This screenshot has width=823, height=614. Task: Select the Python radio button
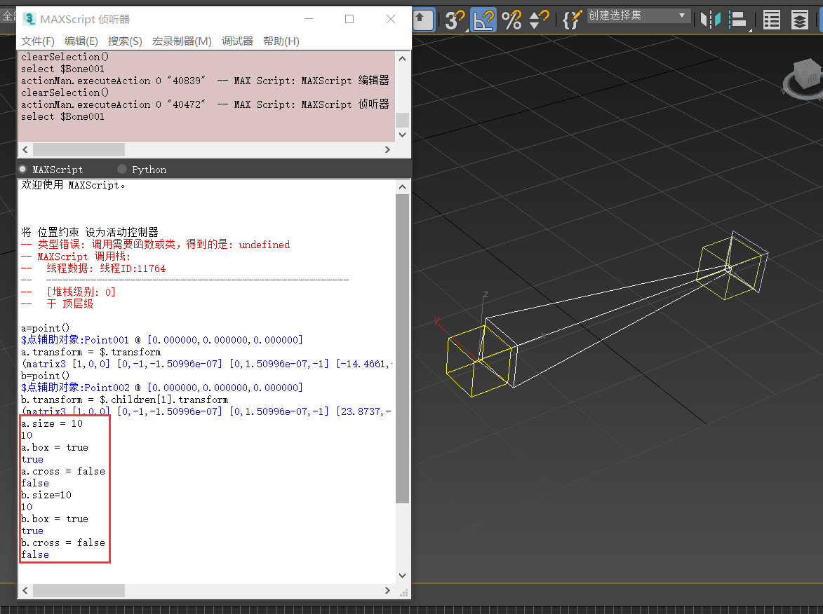[122, 170]
